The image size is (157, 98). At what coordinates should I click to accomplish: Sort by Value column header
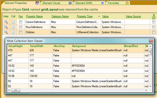[x=105, y=17]
